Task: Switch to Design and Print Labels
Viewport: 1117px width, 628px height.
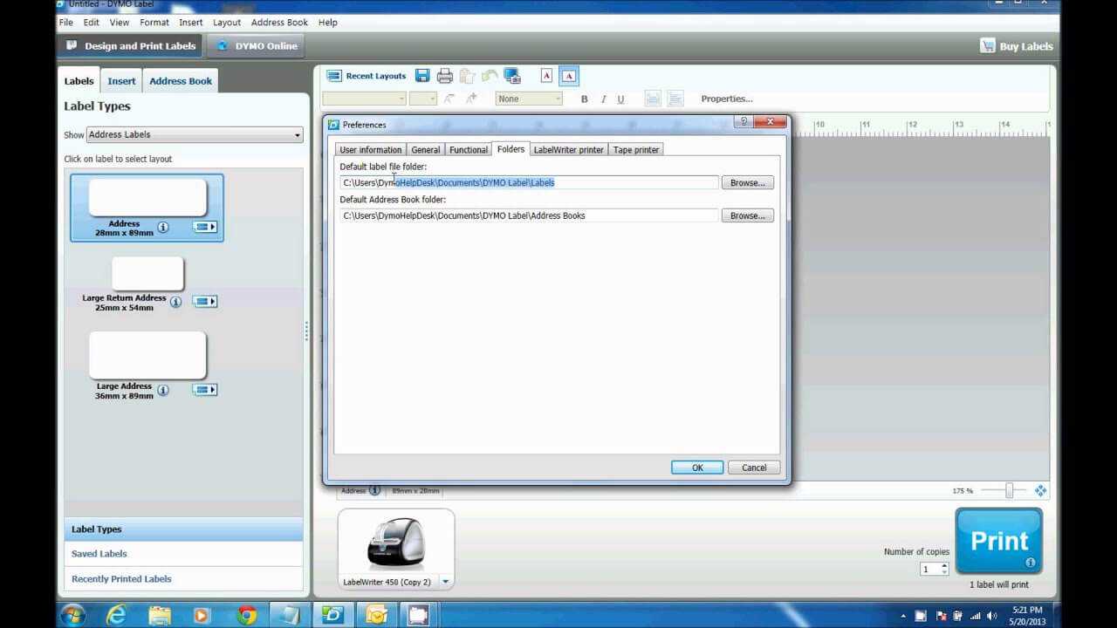Action: coord(131,46)
